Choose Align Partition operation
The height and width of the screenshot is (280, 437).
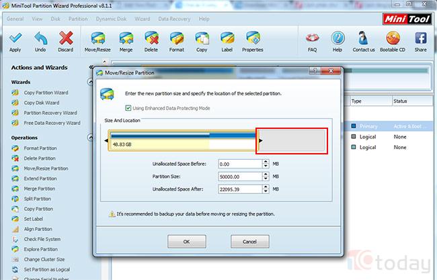(38, 229)
